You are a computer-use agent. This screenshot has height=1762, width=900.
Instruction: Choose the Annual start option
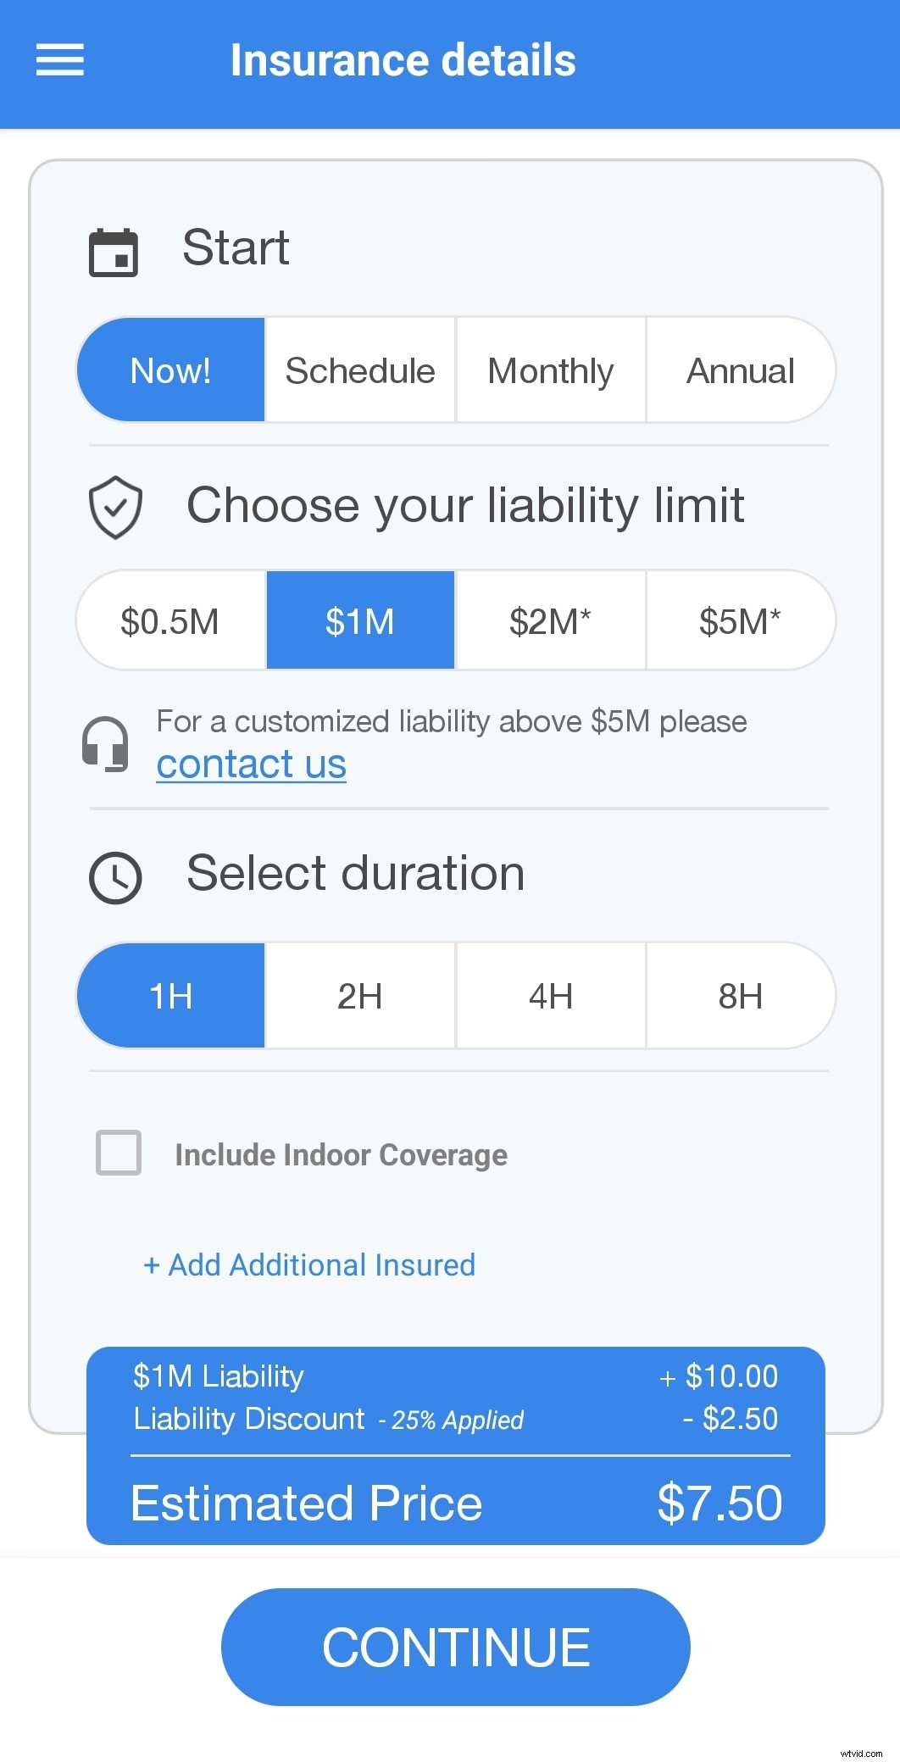[x=740, y=370]
